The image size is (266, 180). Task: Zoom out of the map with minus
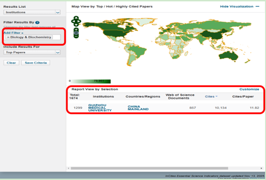tap(76, 36)
